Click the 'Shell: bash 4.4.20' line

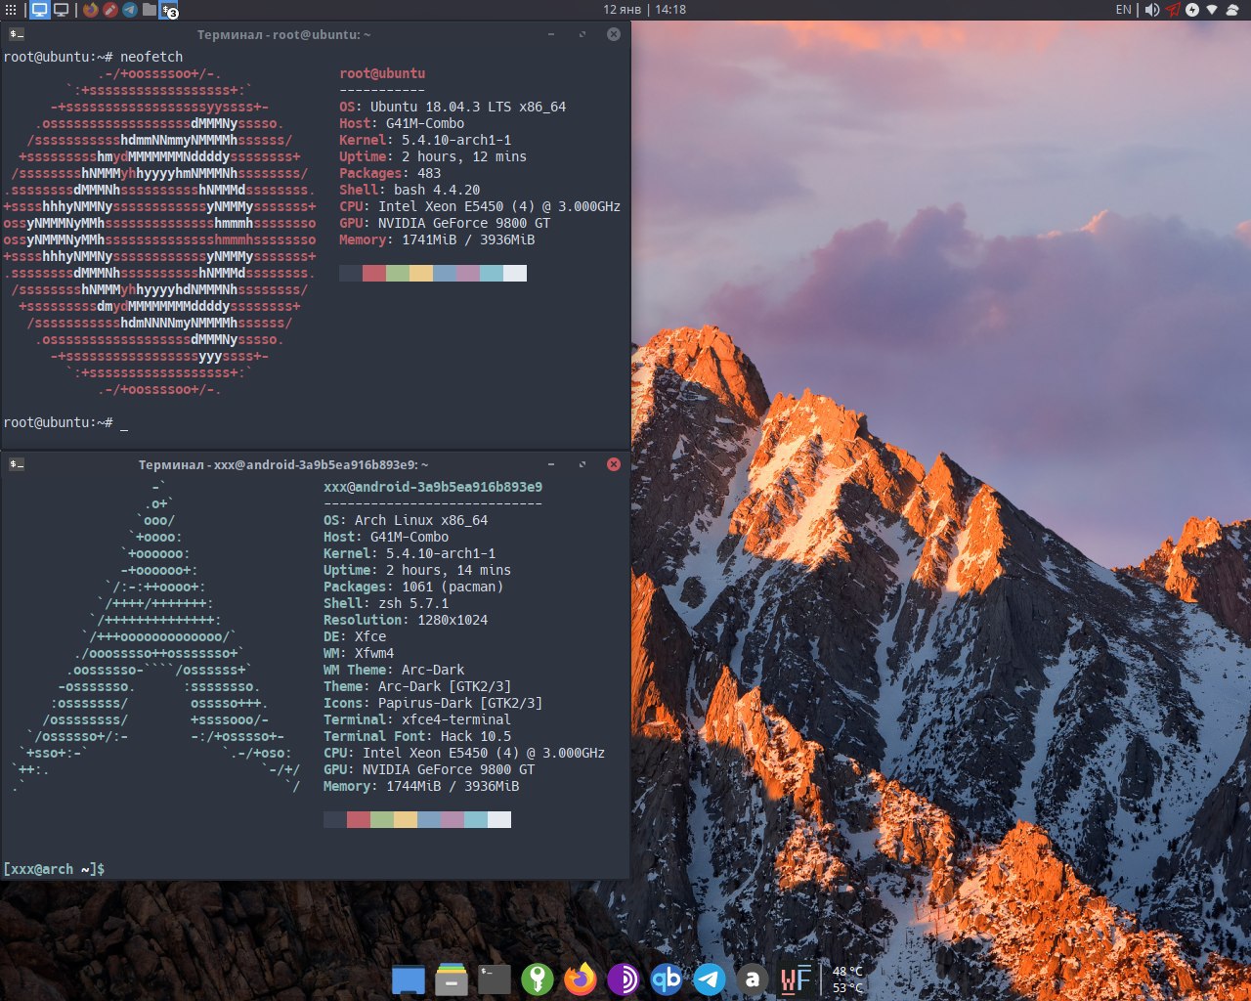pyautogui.click(x=410, y=190)
